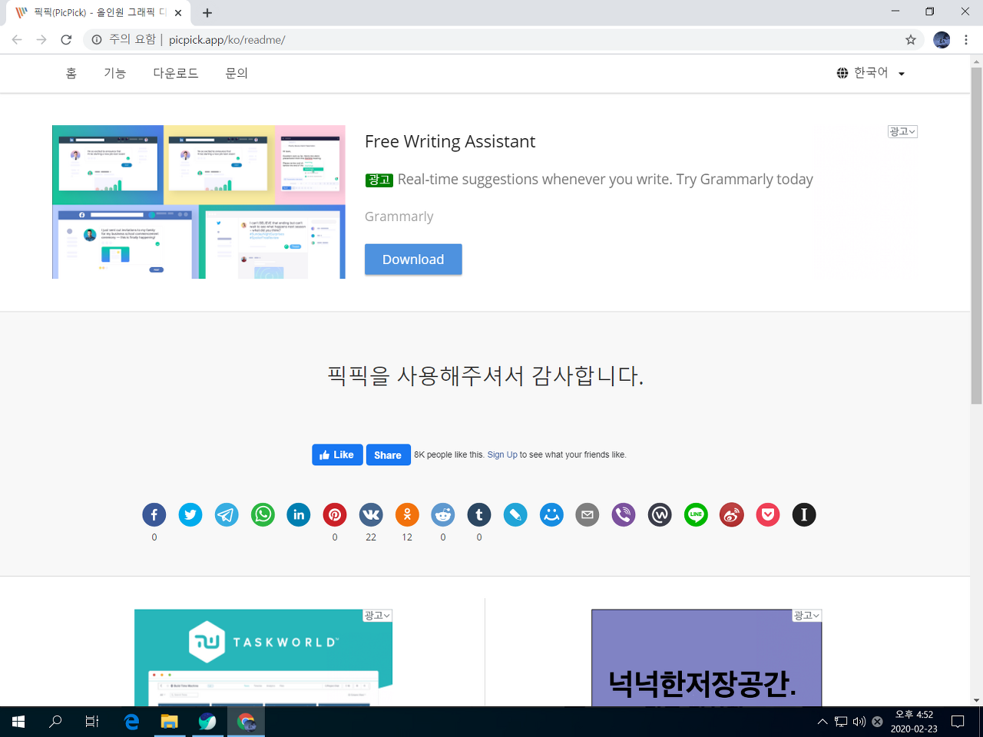Open Windows taskbar search
This screenshot has width=983, height=737.
click(x=55, y=722)
